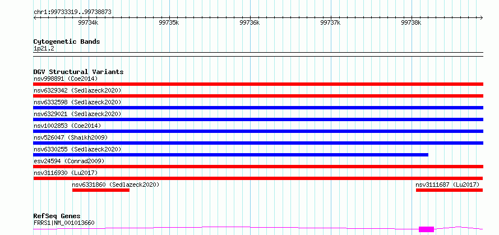The image size is (499, 235).
Task: Select the shorter blue bar under nsv6330255
Action: pyautogui.click(x=231, y=155)
